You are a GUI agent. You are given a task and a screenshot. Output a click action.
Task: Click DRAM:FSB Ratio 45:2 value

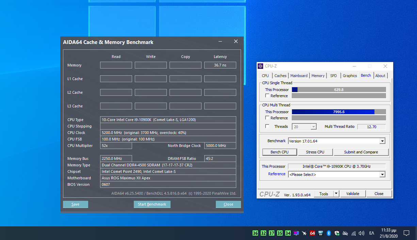coord(220,159)
